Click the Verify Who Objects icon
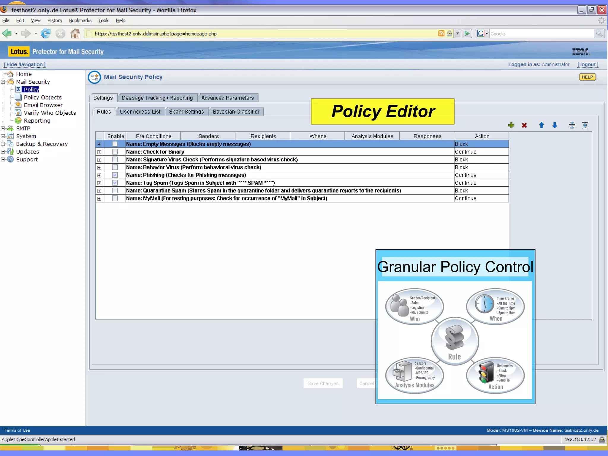The width and height of the screenshot is (608, 456). click(18, 113)
